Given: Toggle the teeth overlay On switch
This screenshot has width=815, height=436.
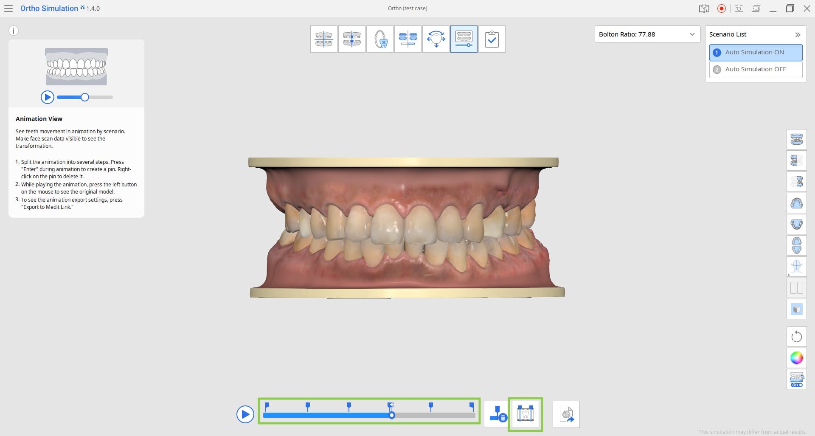Looking at the screenshot, I should tap(797, 379).
